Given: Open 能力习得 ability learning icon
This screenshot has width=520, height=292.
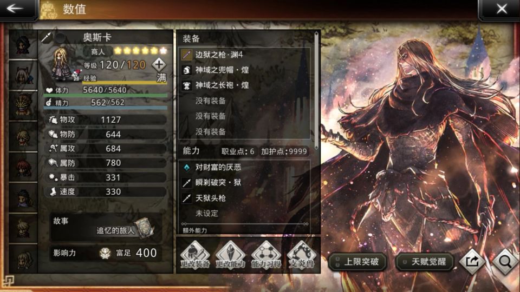Looking at the screenshot, I should click(x=266, y=255).
